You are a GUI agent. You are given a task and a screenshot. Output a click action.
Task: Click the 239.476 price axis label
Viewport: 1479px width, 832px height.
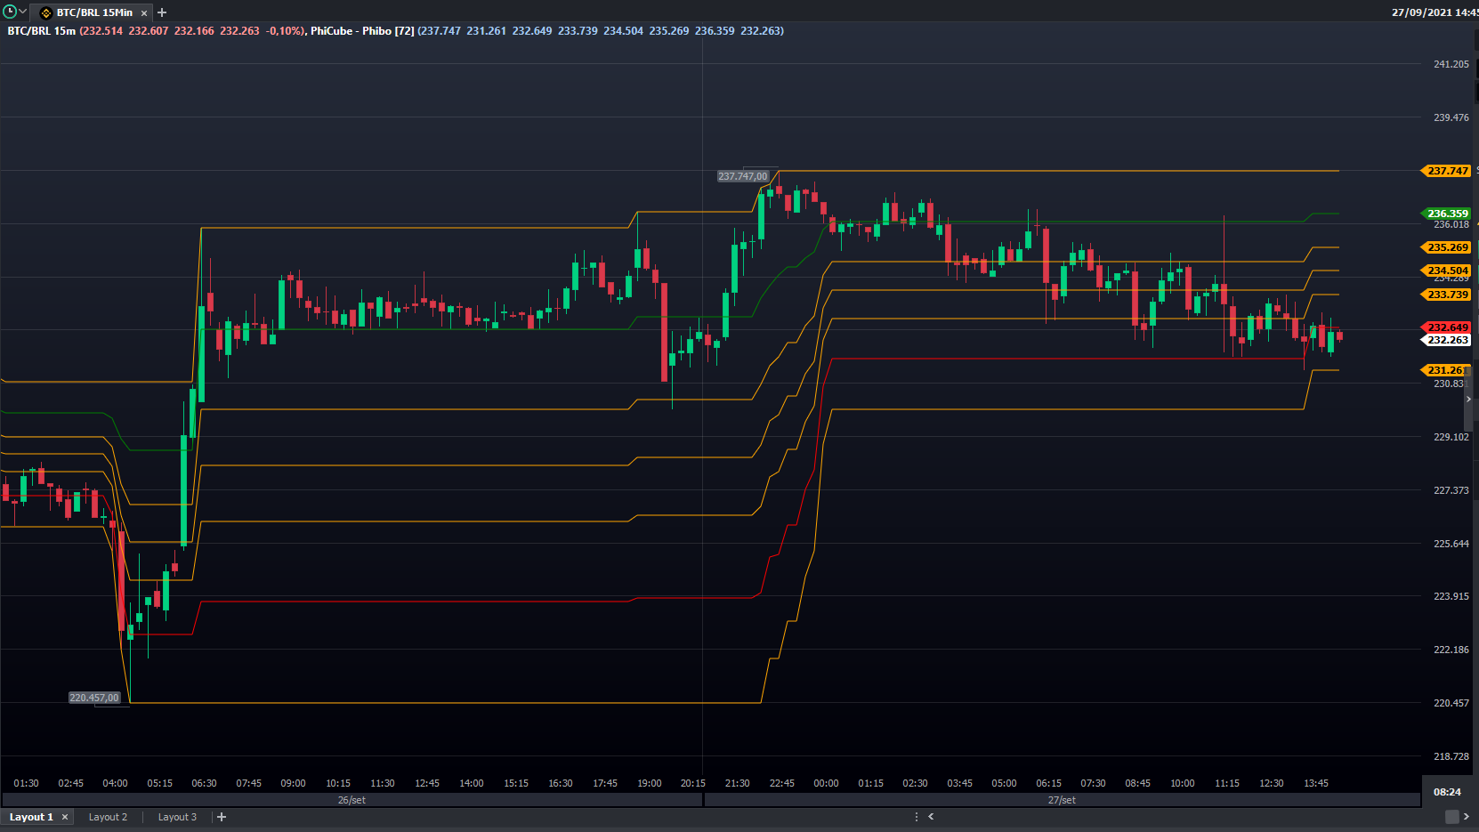tap(1451, 117)
